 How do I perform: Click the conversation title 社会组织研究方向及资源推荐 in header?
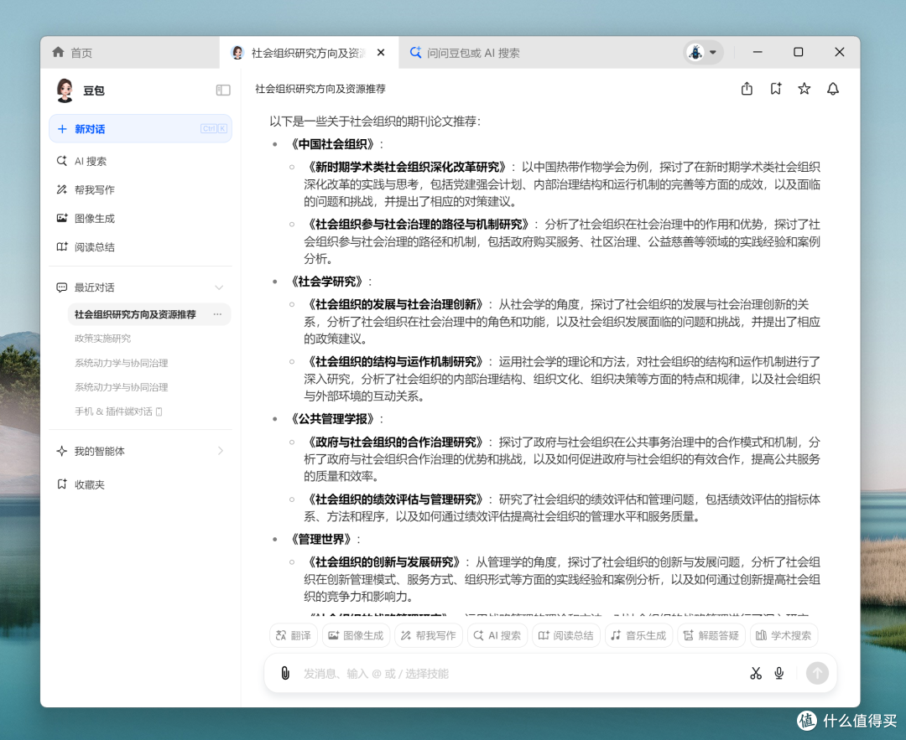click(x=320, y=89)
